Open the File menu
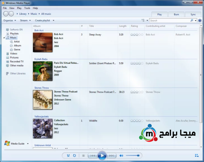The width and height of the screenshot is (204, 162). (5, 8)
